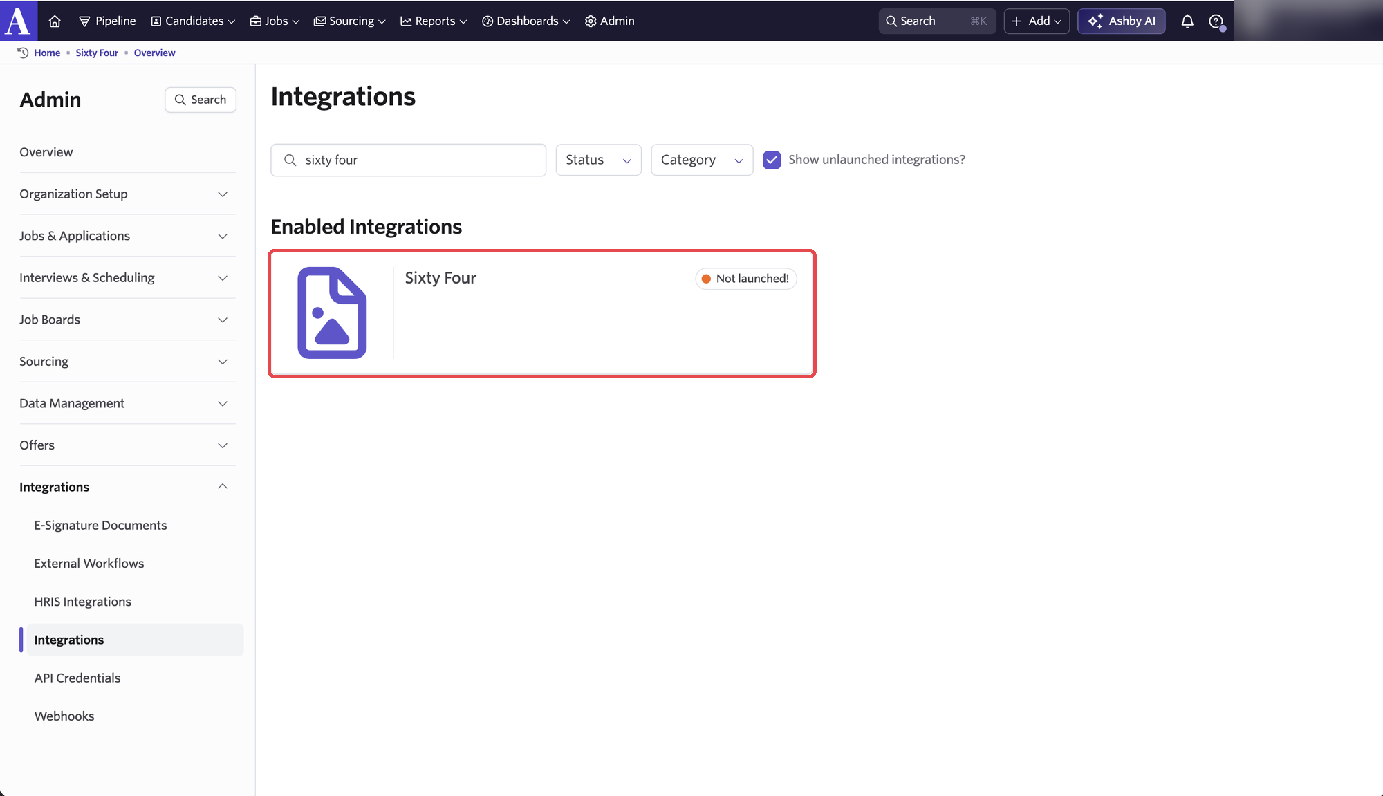Expand Organization Setup section
The height and width of the screenshot is (796, 1383).
tap(127, 194)
